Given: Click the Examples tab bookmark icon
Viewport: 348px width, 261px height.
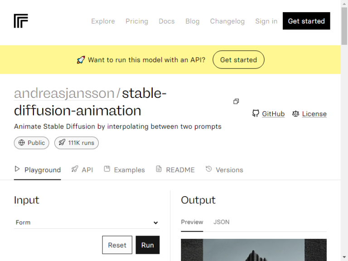Looking at the screenshot, I should [107, 169].
